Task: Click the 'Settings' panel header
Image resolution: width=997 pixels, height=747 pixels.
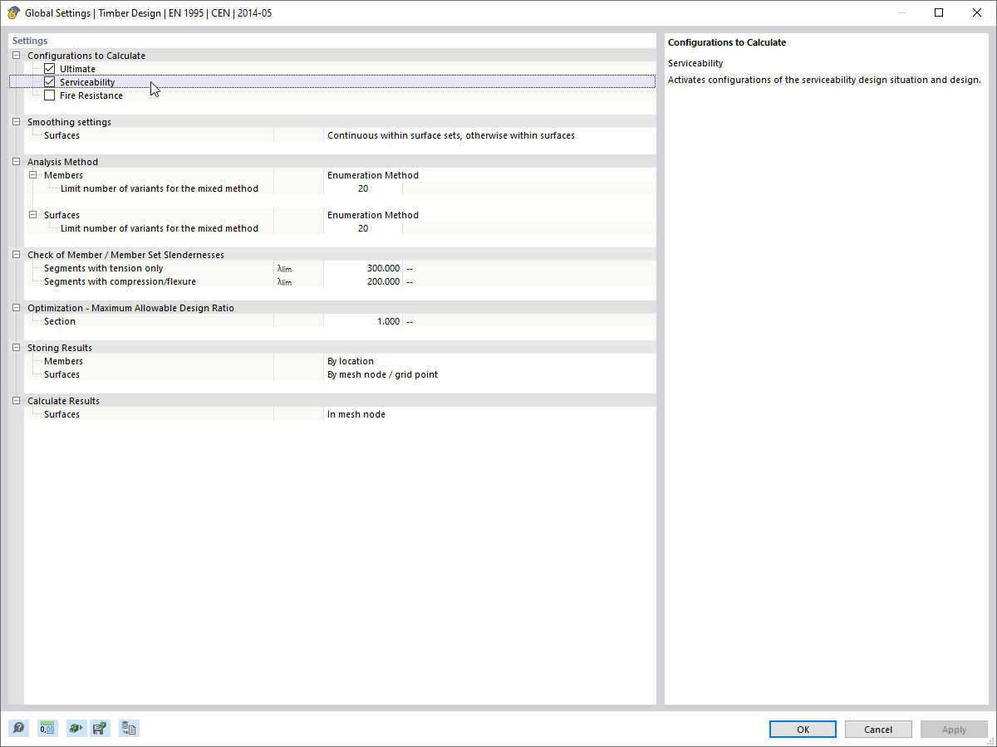Action: point(30,41)
